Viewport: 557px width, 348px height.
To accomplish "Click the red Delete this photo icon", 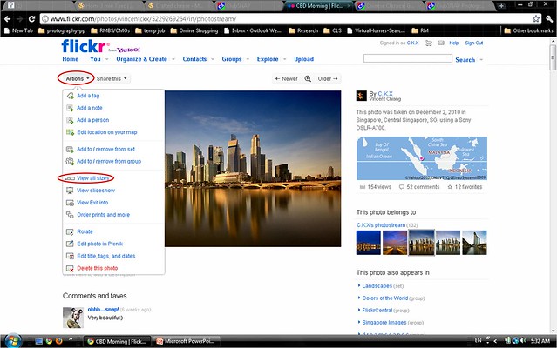I will coord(70,268).
